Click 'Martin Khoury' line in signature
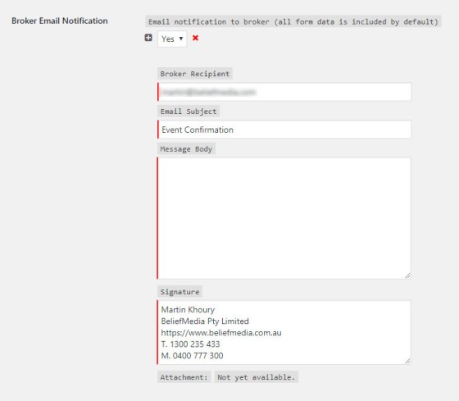The image size is (459, 401). point(188,310)
